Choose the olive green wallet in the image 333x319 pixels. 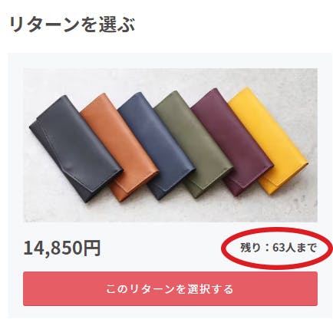point(193,140)
